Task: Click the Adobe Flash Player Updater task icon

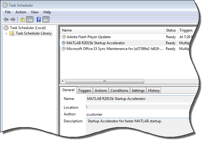Action: 64,37
